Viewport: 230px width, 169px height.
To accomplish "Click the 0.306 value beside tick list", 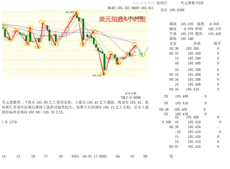I will 166,122.
